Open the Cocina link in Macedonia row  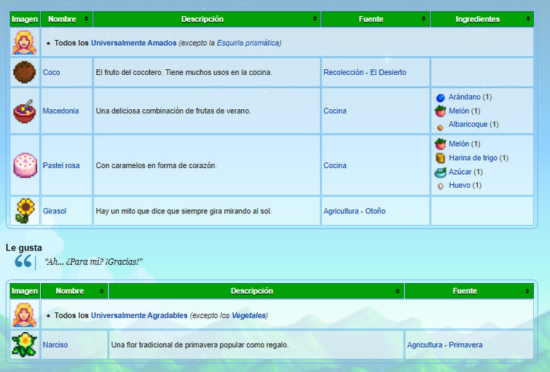pos(334,111)
